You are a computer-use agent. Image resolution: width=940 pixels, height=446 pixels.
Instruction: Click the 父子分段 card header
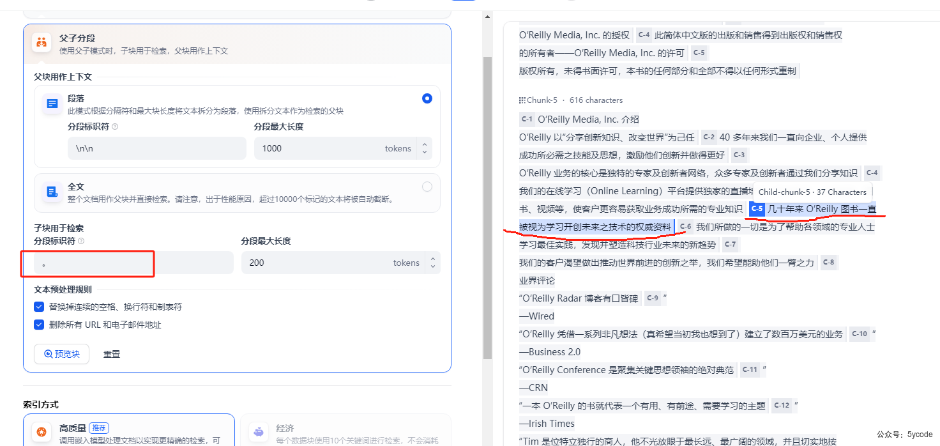237,43
